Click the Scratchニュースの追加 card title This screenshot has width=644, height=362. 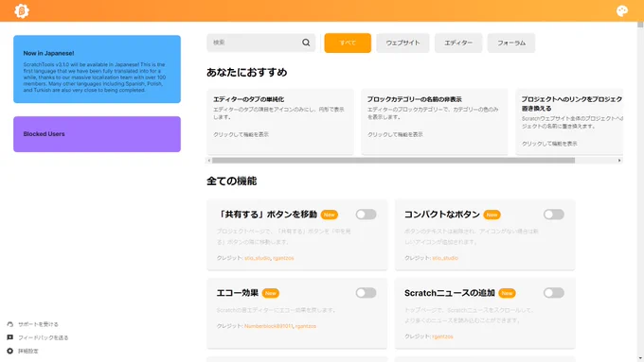pos(450,293)
